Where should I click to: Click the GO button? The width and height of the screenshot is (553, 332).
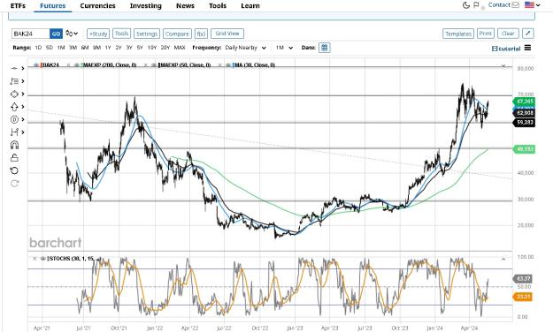(x=56, y=34)
